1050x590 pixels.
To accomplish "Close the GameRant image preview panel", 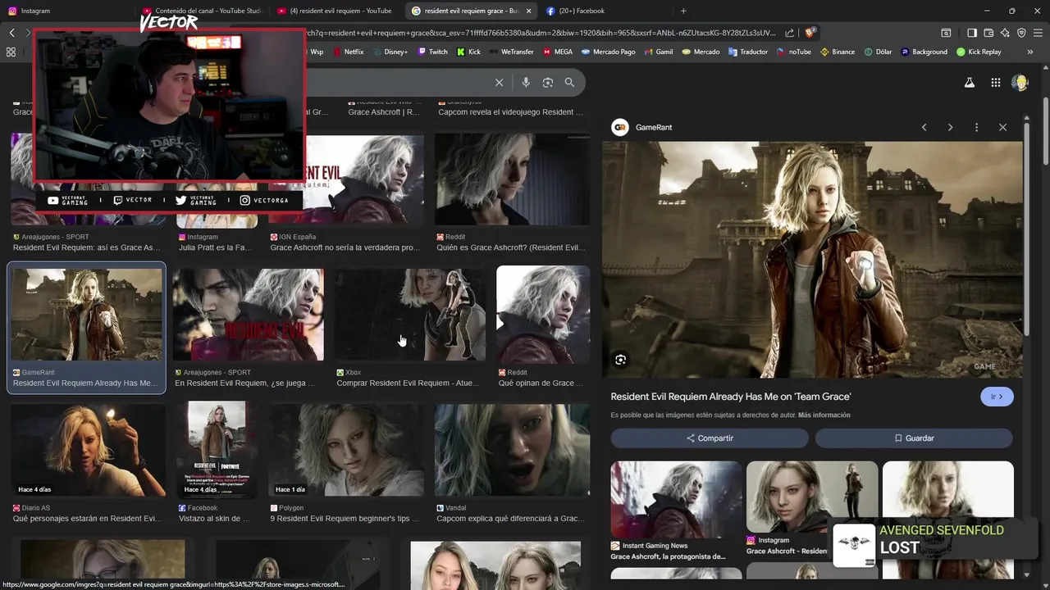I will [1002, 127].
